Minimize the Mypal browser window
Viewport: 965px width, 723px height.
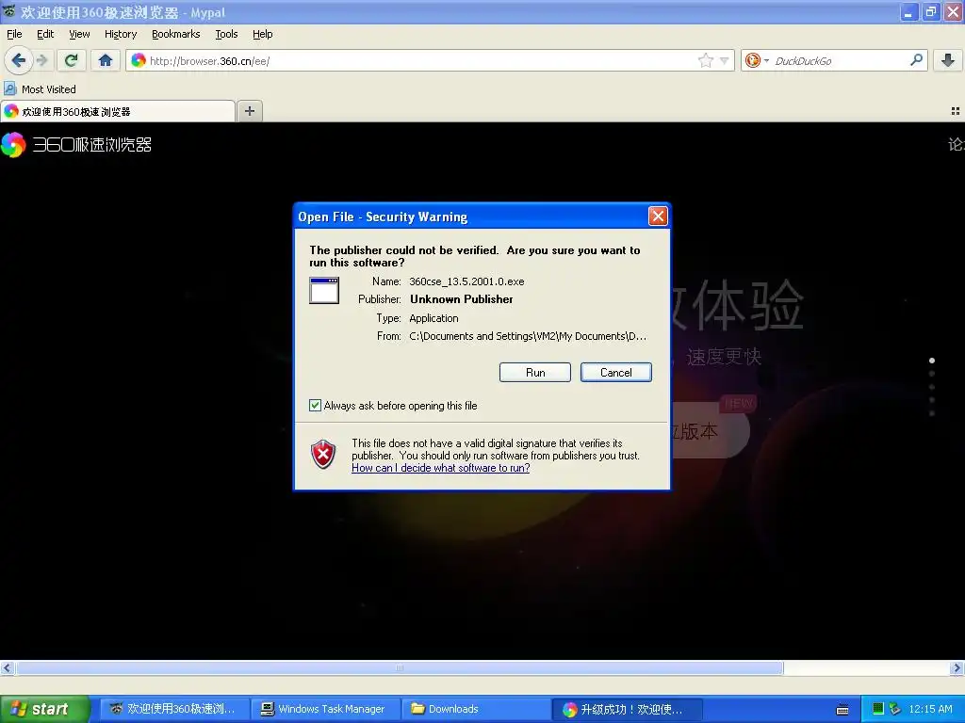click(x=909, y=11)
